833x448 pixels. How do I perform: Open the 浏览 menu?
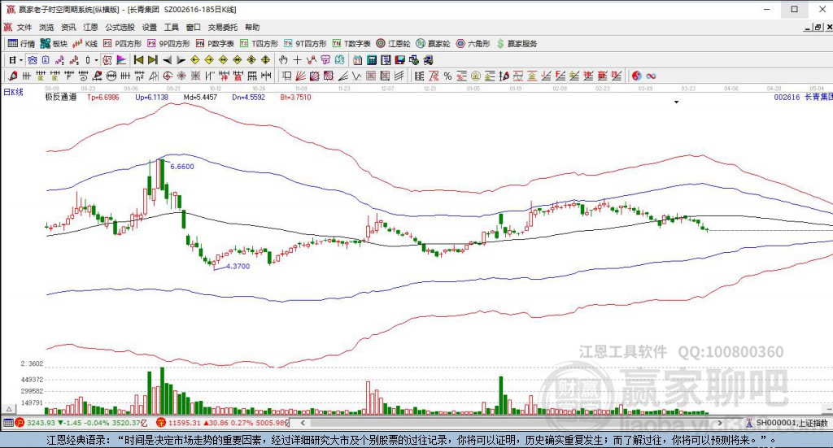46,27
